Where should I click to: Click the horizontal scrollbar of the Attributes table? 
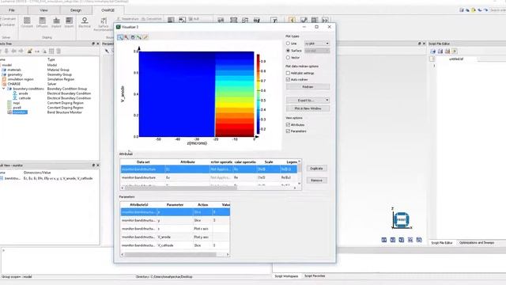tap(181, 188)
